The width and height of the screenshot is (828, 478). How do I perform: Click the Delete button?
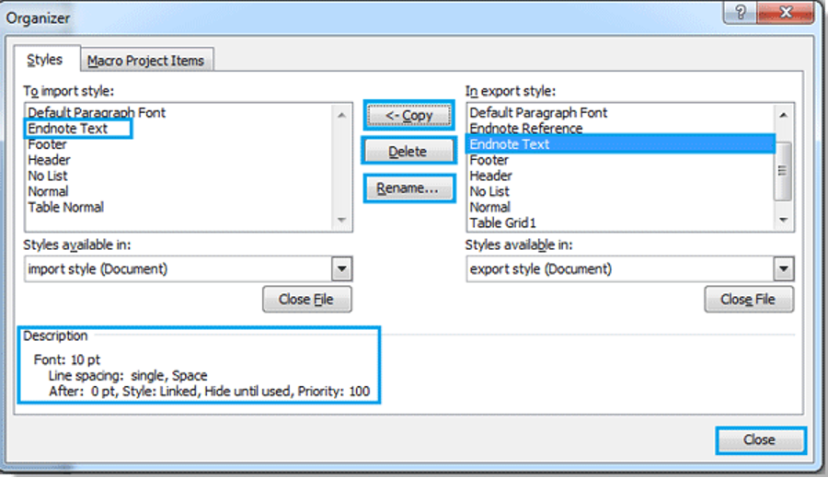click(x=408, y=152)
